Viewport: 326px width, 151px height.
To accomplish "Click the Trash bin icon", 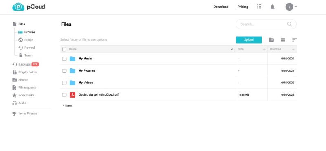I will pyautogui.click(x=20, y=55).
